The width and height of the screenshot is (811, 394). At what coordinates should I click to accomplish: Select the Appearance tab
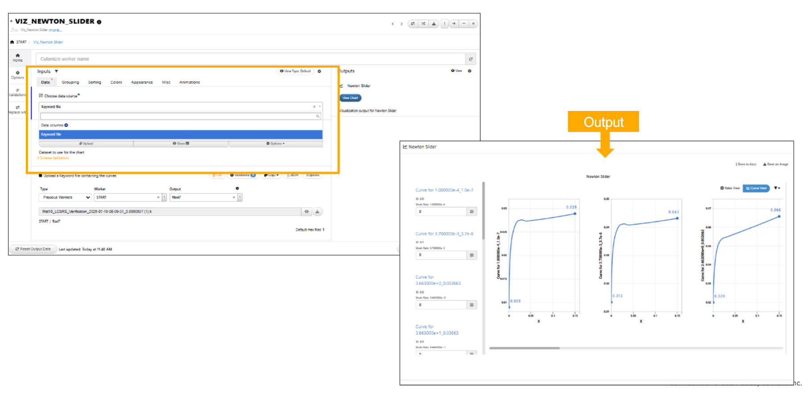coord(142,82)
